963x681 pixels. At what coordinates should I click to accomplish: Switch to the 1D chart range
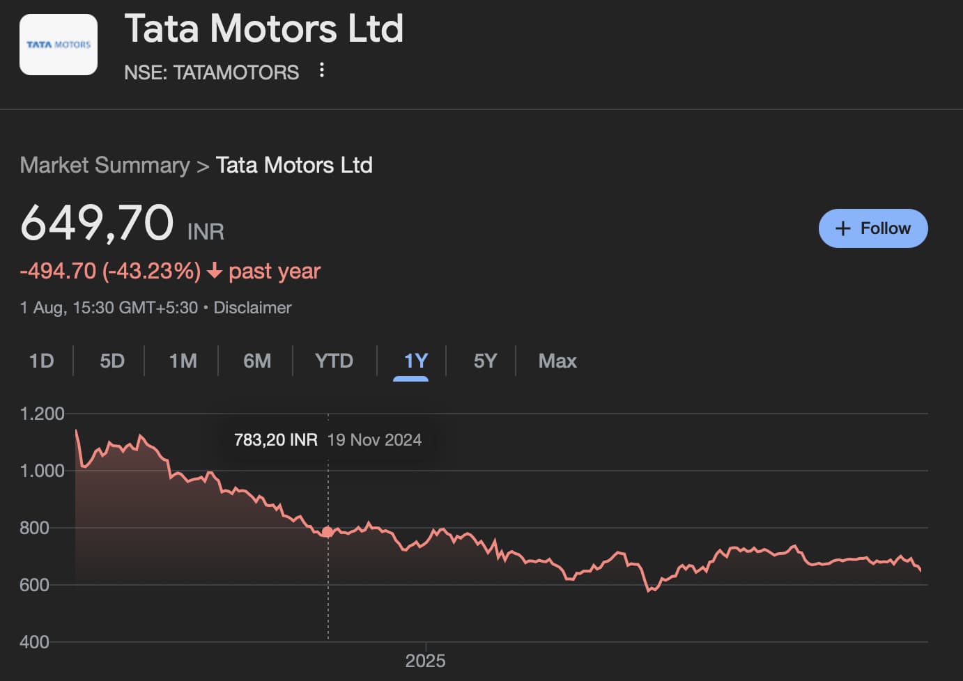[41, 361]
